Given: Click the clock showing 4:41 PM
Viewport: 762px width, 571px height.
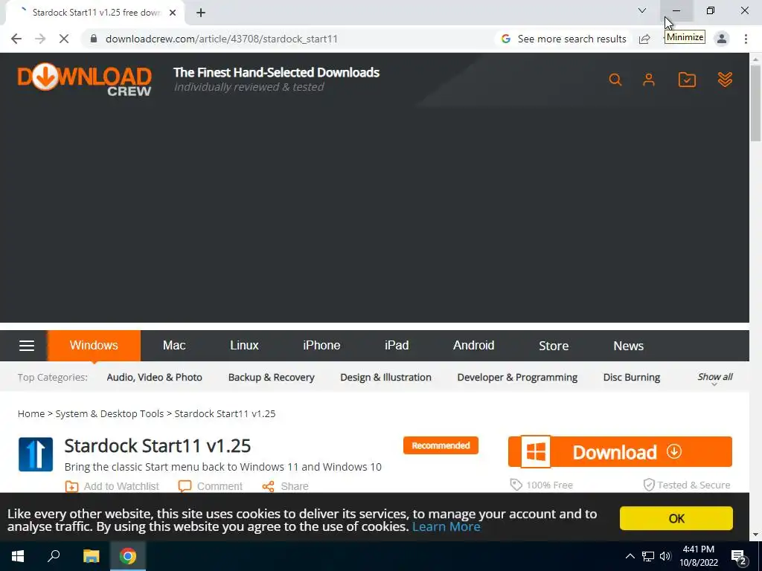Looking at the screenshot, I should 699,549.
